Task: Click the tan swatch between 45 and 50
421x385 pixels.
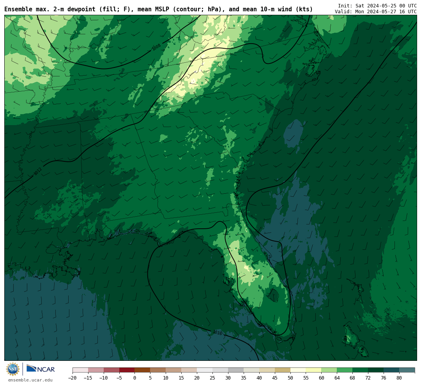Action: point(283,370)
